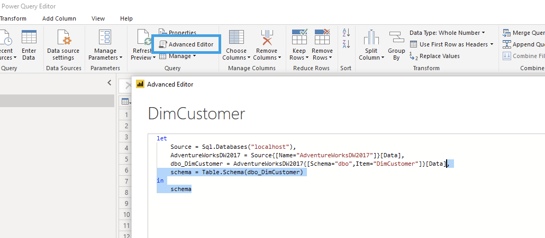Click Replace Values
The image size is (545, 238).
pos(435,56)
